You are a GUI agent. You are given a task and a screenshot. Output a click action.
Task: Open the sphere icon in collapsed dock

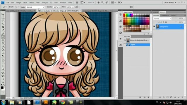(x=120, y=33)
